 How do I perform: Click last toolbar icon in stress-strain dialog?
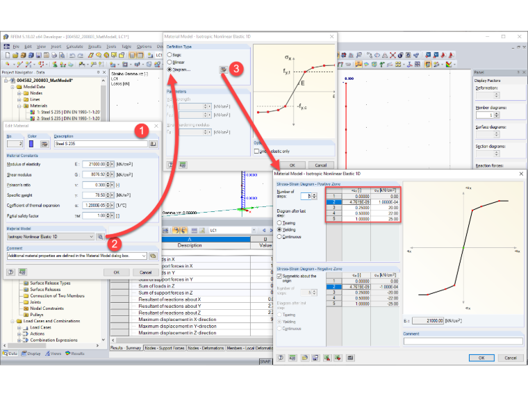pyautogui.click(x=350, y=358)
